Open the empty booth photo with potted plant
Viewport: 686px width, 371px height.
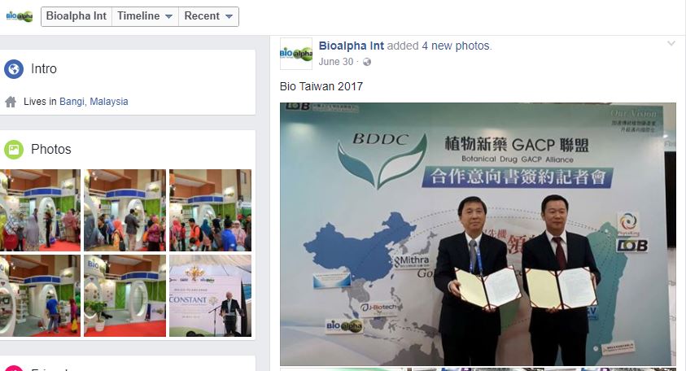125,296
